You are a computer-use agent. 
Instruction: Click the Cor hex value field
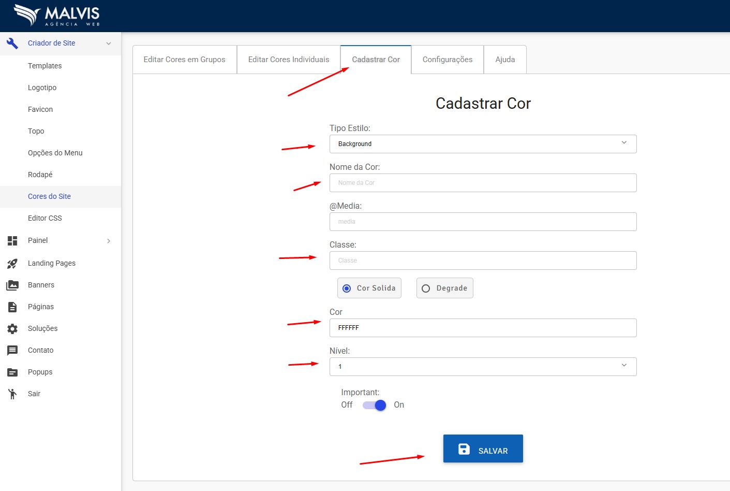coord(483,328)
